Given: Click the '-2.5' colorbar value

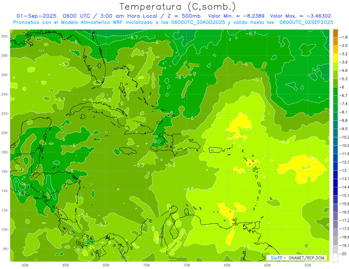Looking at the screenshot, I should (343, 46).
